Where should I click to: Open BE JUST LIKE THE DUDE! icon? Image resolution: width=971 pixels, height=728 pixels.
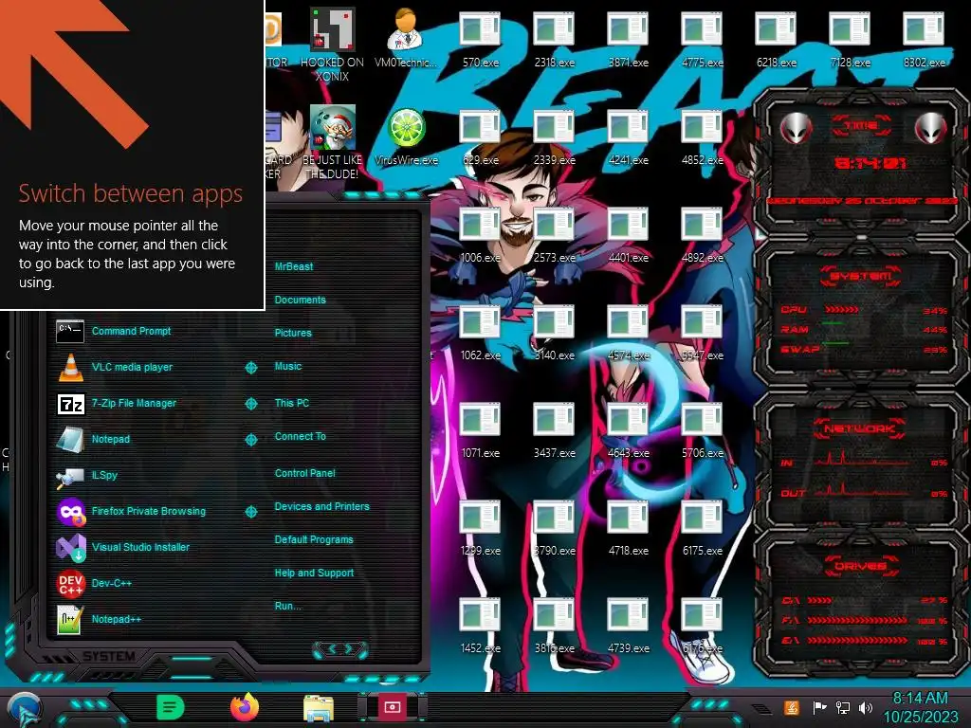333,142
